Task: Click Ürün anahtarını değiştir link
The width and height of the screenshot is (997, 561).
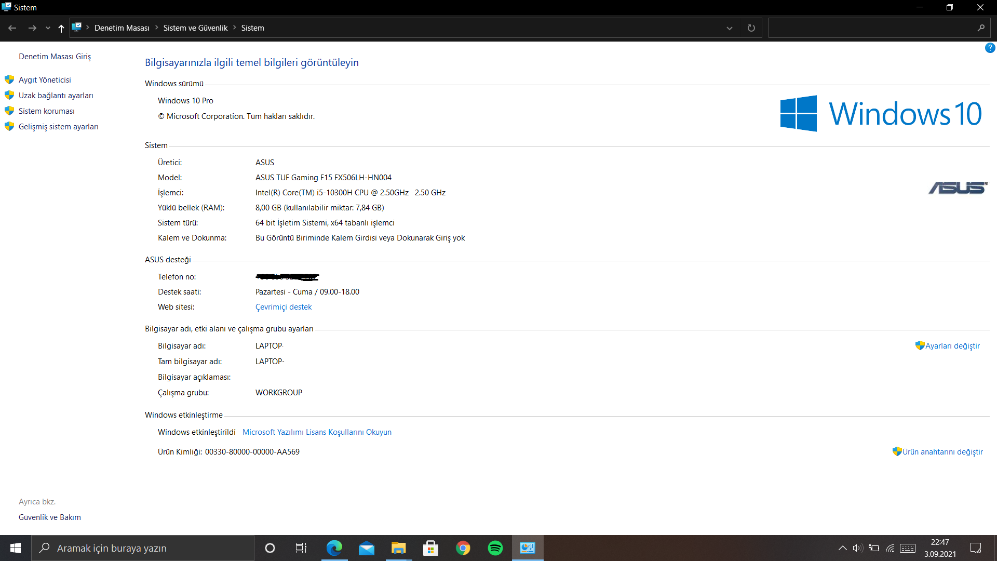Action: [x=942, y=452]
